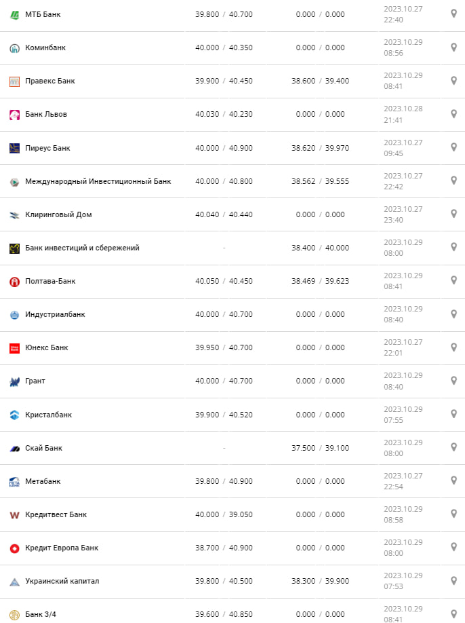465x623 pixels.
Task: Click Полтава-Банк cash rate 40.050 / 40.450
Action: coord(224,281)
